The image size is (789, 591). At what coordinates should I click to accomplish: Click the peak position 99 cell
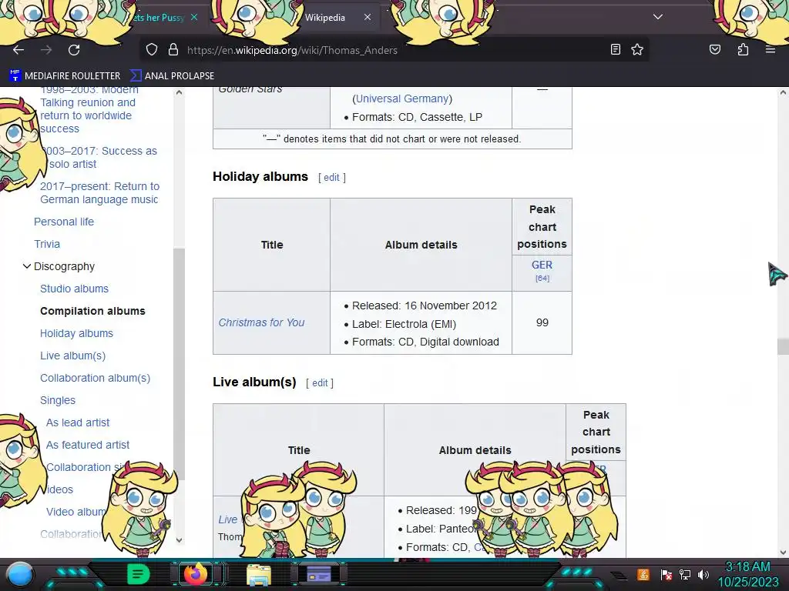pos(542,322)
